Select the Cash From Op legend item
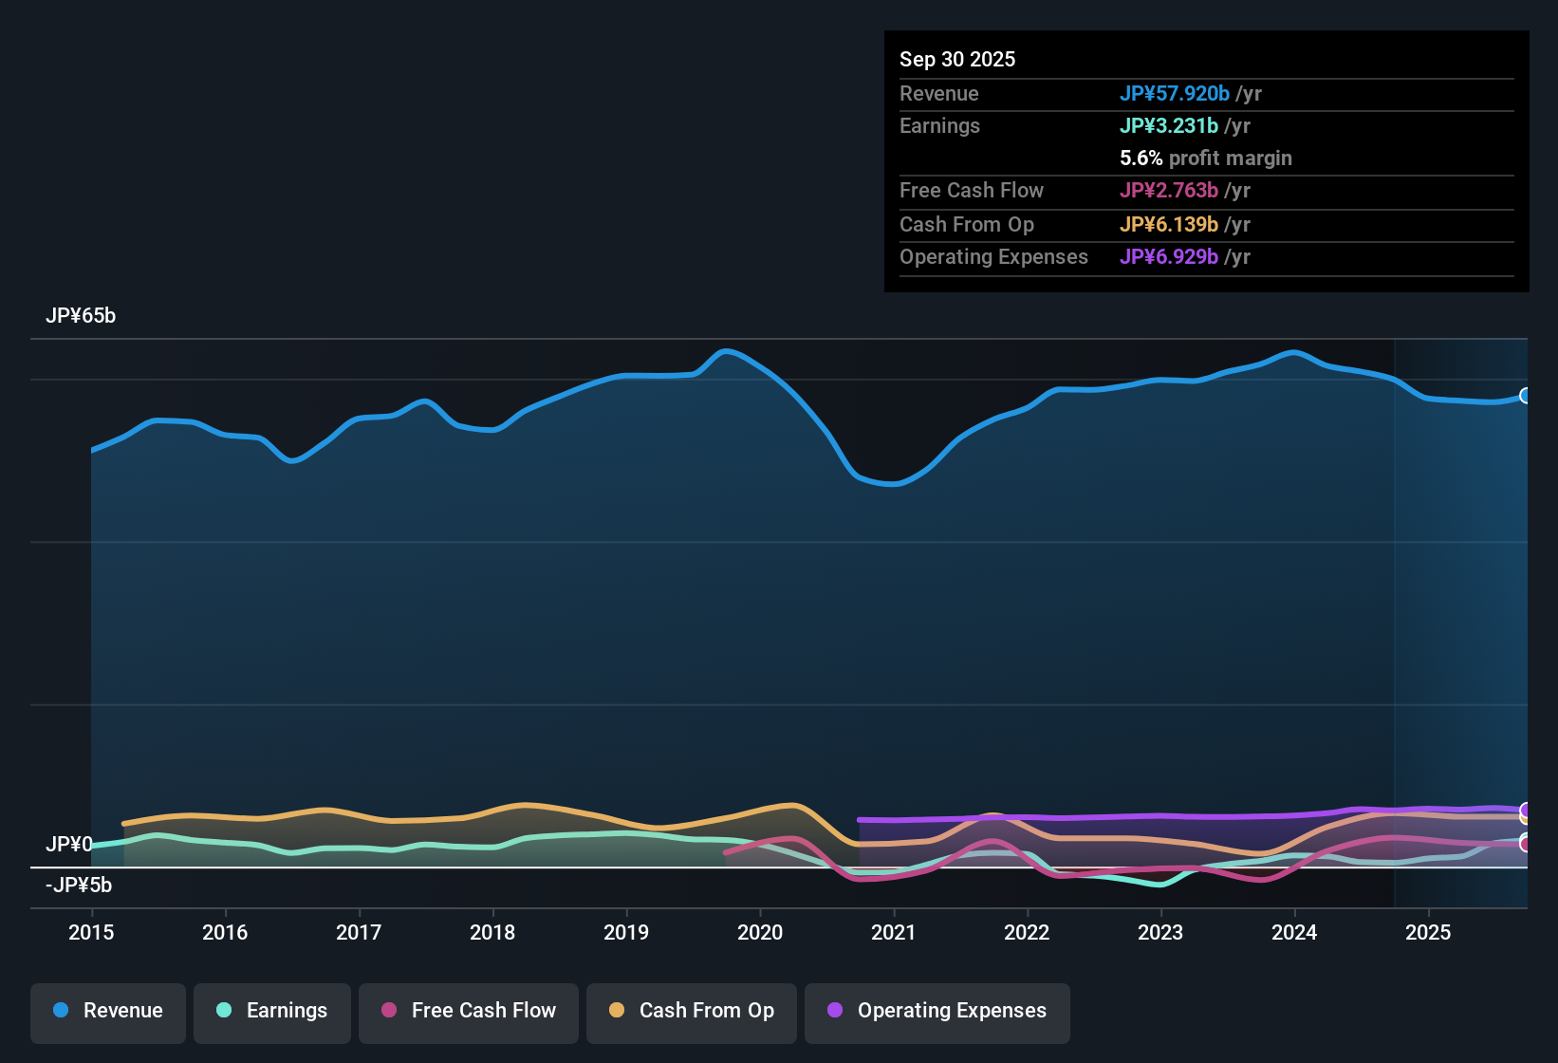The height and width of the screenshot is (1063, 1558). click(691, 1011)
